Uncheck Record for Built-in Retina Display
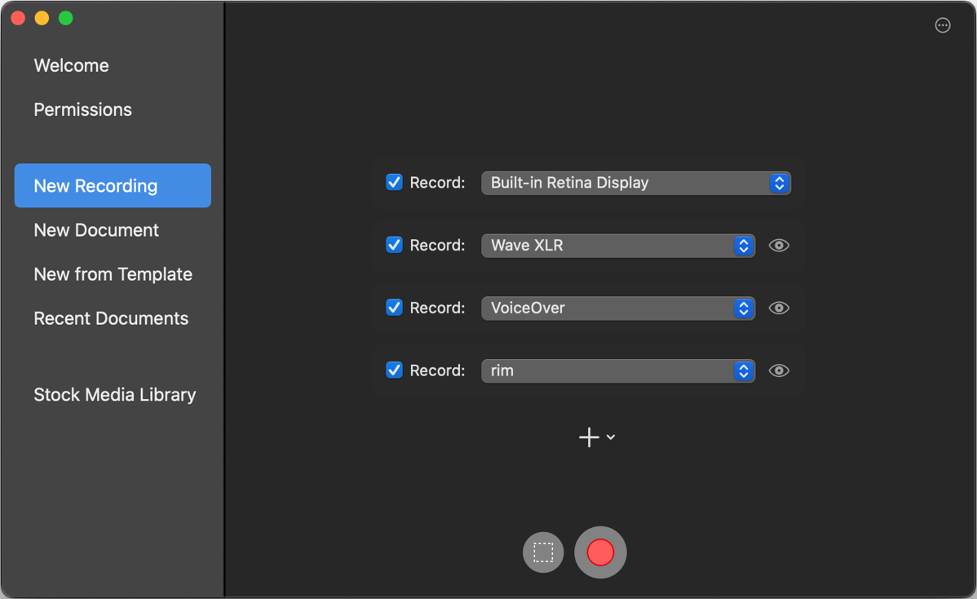This screenshot has width=977, height=599. point(394,183)
